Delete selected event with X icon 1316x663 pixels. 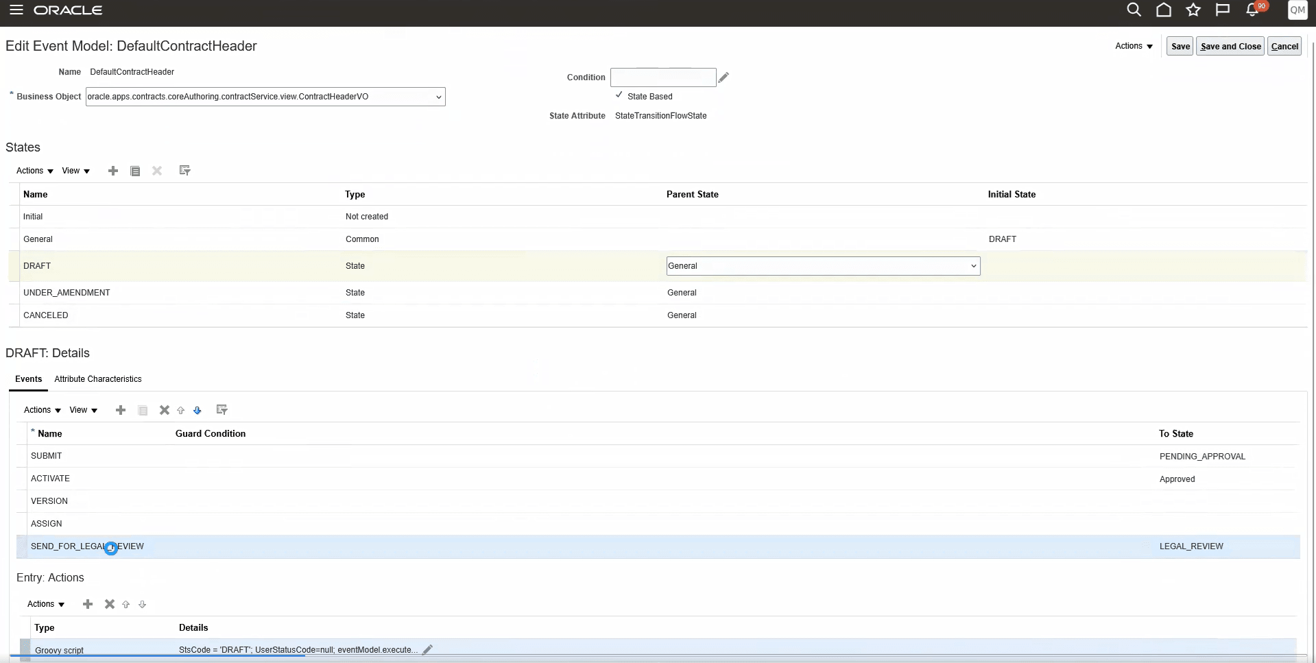[165, 410]
